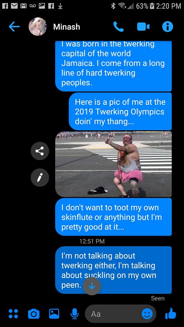Tap the back arrow to leave chat
Image resolution: width=184 pixels, height=327 pixels.
14,27
